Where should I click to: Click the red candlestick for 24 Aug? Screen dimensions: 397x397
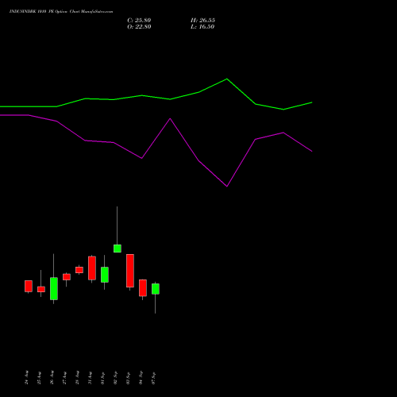[x=29, y=286]
